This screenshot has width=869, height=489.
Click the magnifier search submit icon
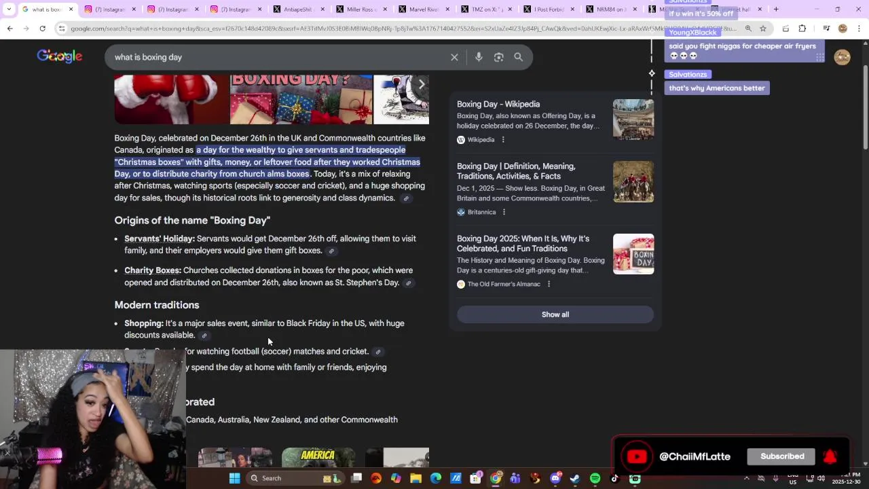pyautogui.click(x=519, y=58)
